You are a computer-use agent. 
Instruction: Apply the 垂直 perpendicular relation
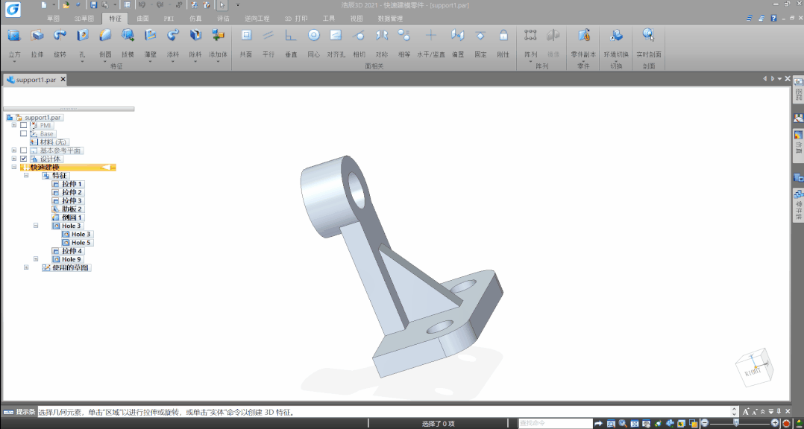pyautogui.click(x=291, y=43)
